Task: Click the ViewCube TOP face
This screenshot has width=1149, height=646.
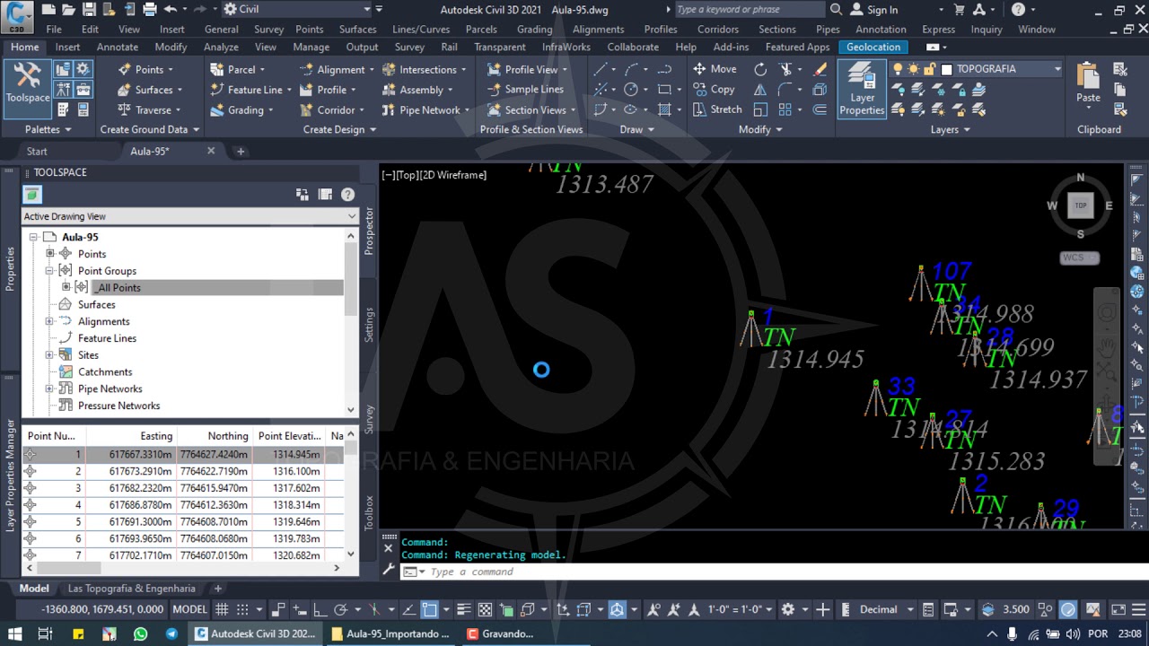Action: 1080,205
